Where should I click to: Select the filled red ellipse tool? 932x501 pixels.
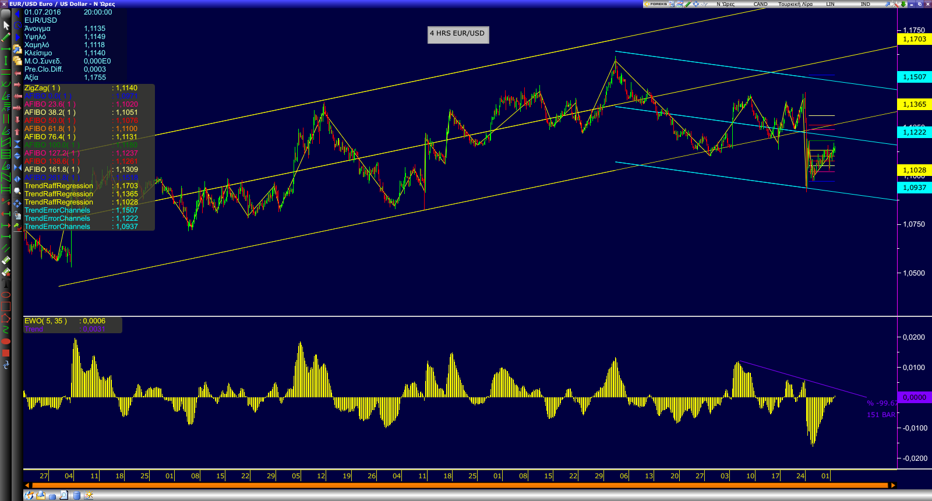(6, 341)
